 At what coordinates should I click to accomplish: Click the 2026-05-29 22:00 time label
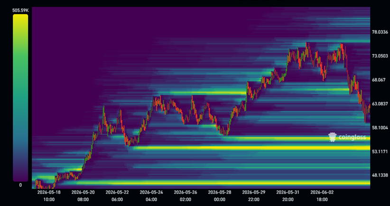tap(254, 196)
